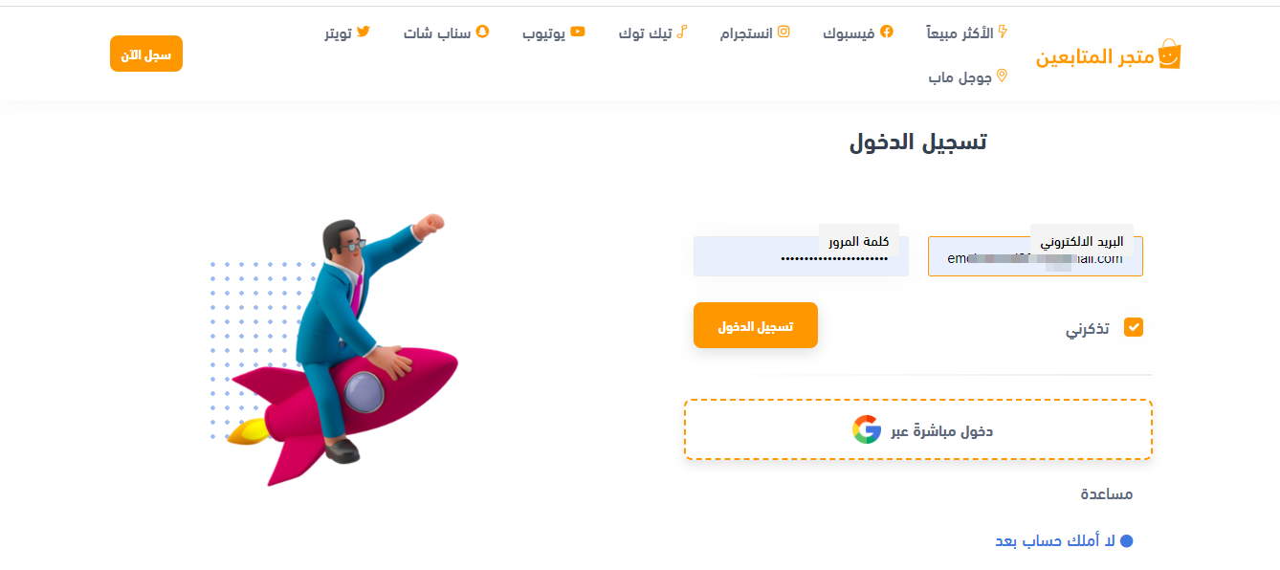The image size is (1280, 570).
Task: Click the Google Maps pin icon
Action: tap(1003, 76)
